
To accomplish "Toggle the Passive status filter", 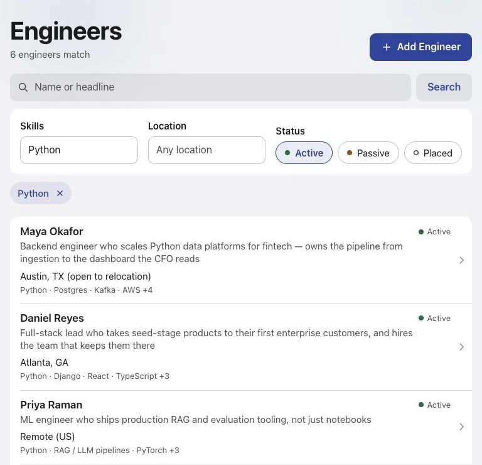I will [x=368, y=153].
